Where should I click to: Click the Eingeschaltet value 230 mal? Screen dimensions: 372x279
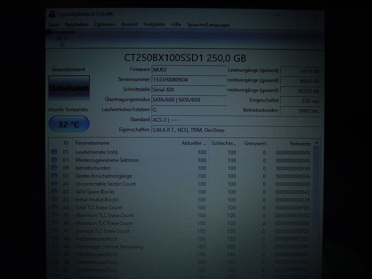pos(300,101)
